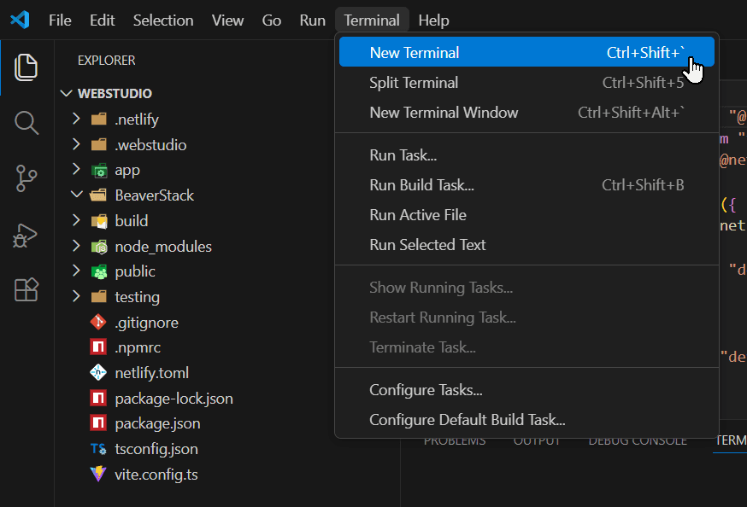The image size is (747, 507).
Task: Open the Source Control view icon
Action: [x=26, y=178]
